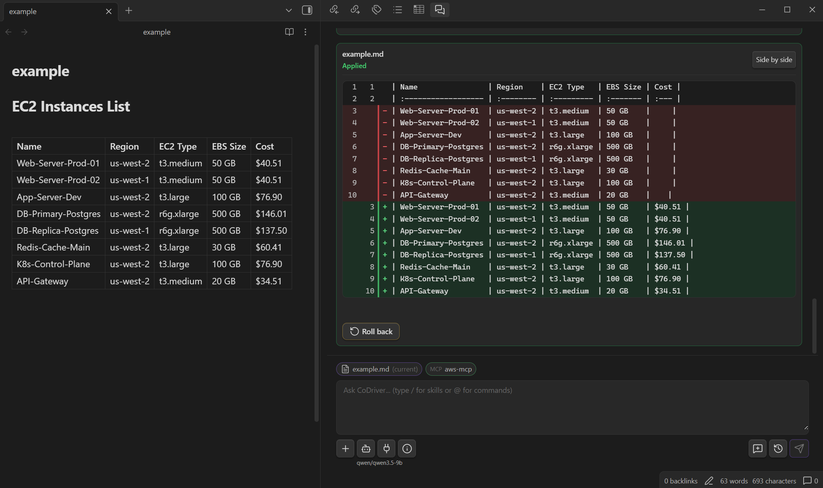Click the comments count in status bar
This screenshot has height=488, width=823.
coord(810,481)
